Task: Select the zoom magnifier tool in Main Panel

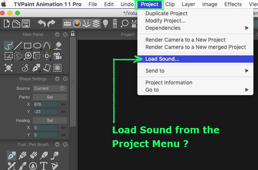Action: (27, 56)
